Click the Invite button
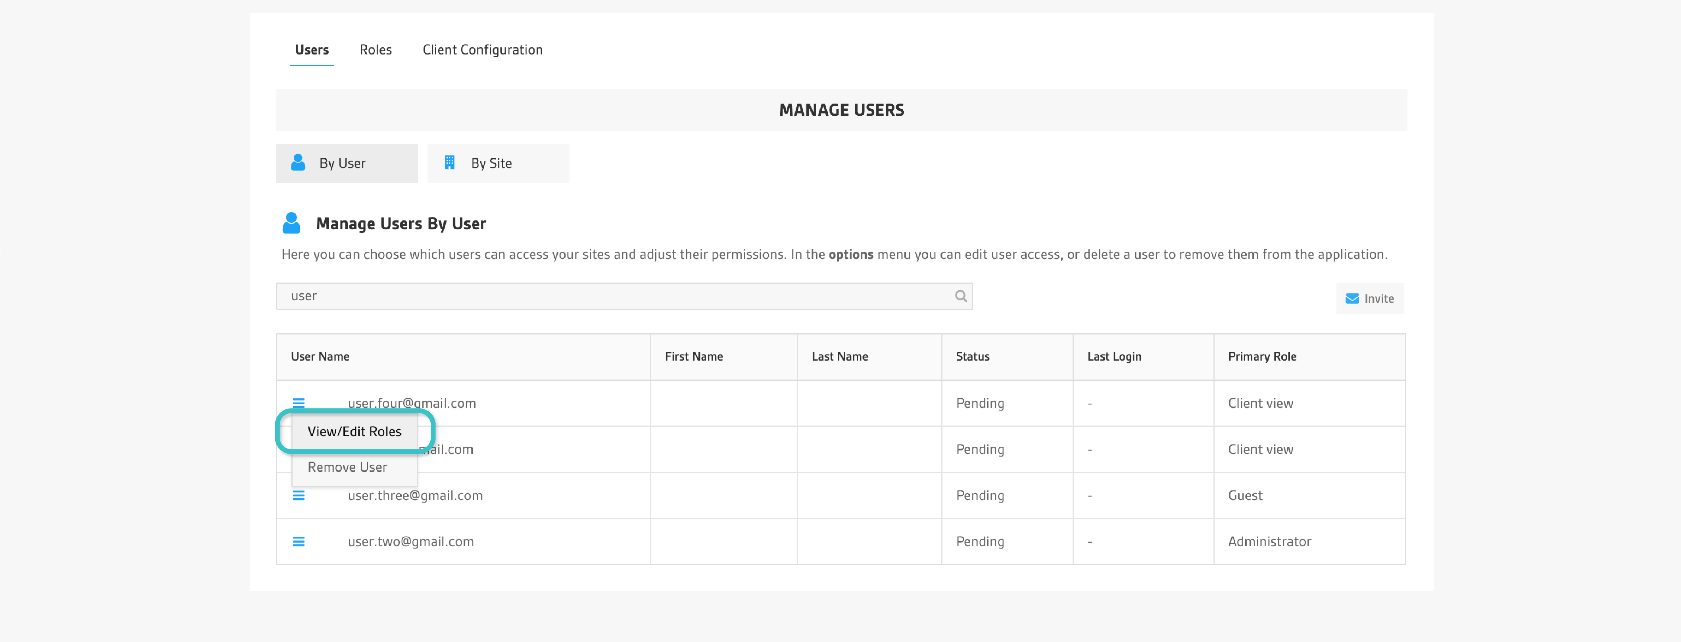The image size is (1681, 642). click(1370, 298)
